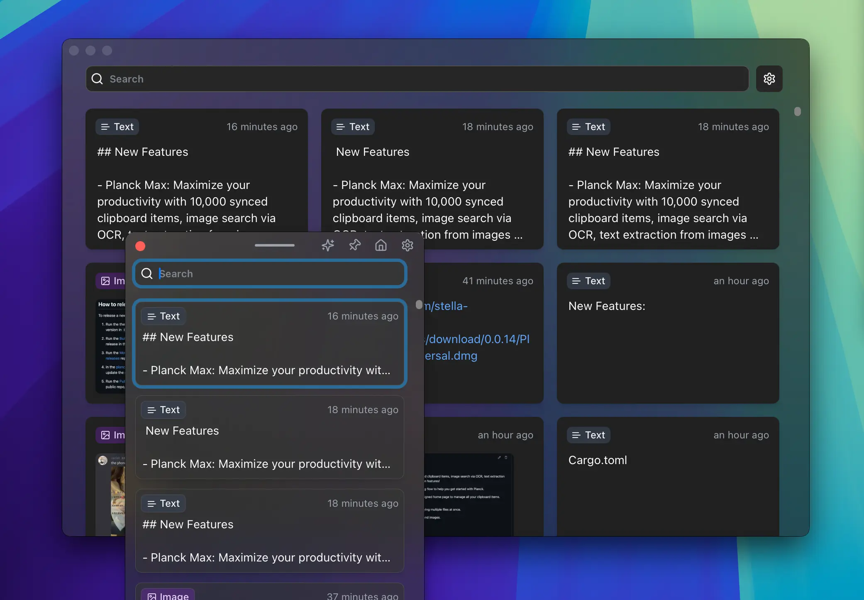Click the scrollbar dot on the main window edge

[x=797, y=111]
